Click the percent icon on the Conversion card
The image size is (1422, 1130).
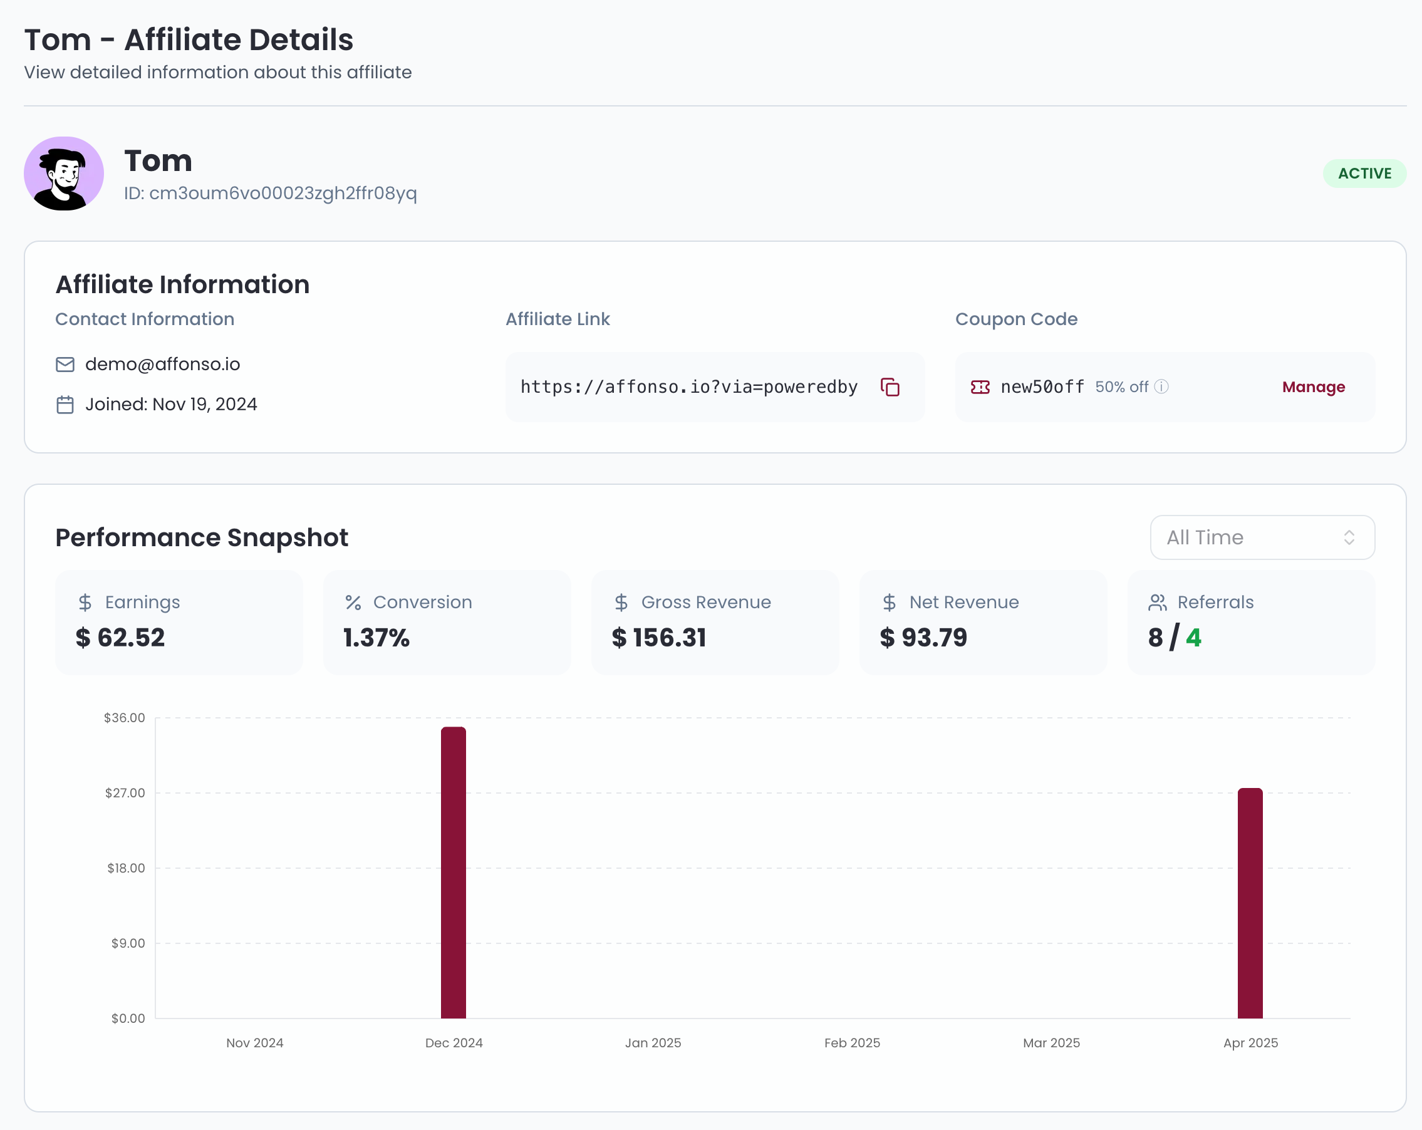pyautogui.click(x=352, y=601)
